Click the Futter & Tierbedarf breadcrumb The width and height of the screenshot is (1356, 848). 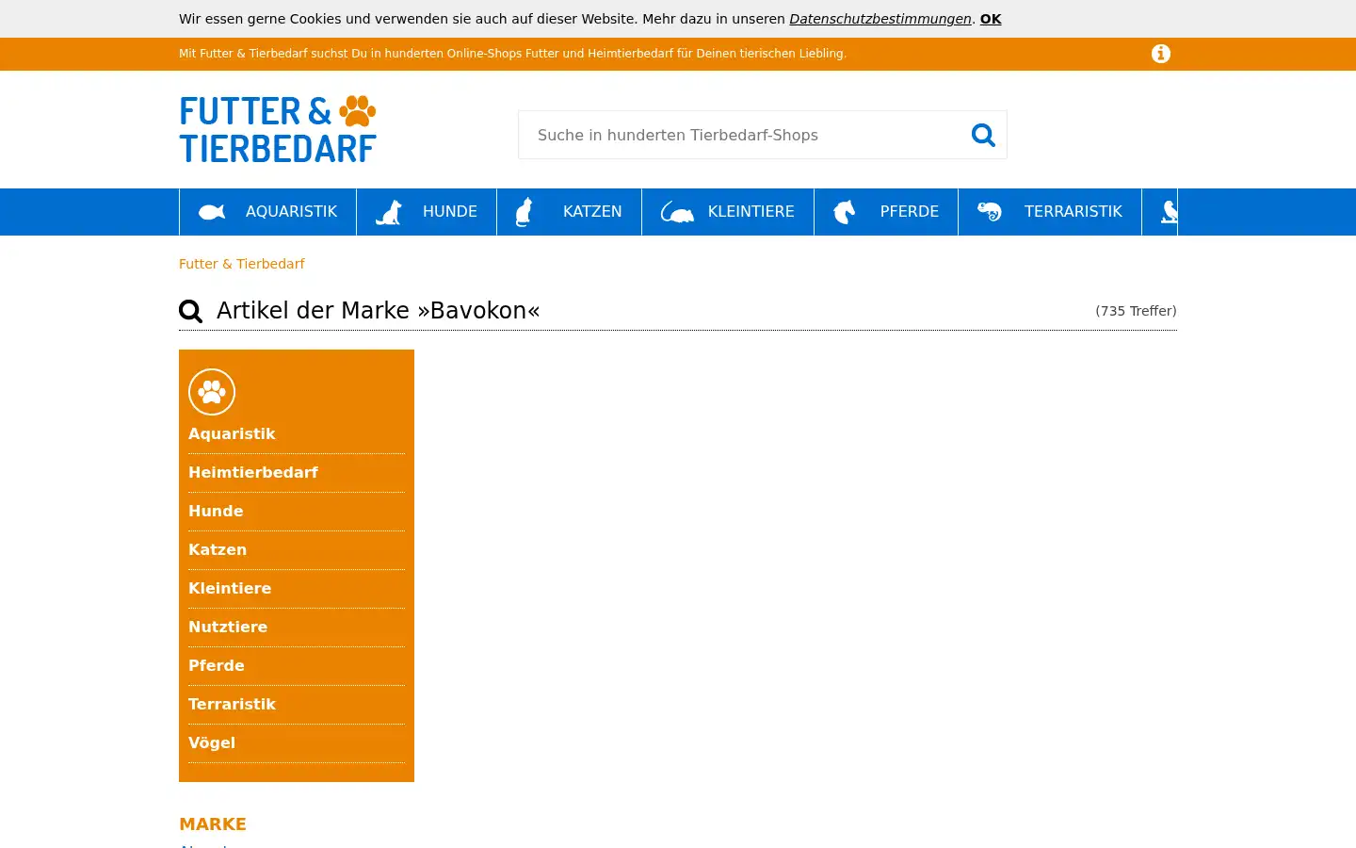pos(242,264)
